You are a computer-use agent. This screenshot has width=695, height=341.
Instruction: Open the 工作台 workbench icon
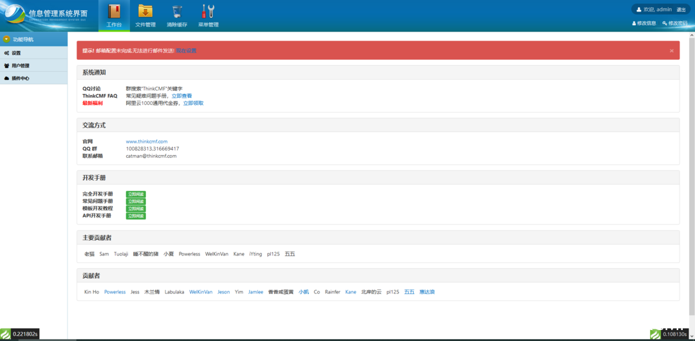click(114, 12)
